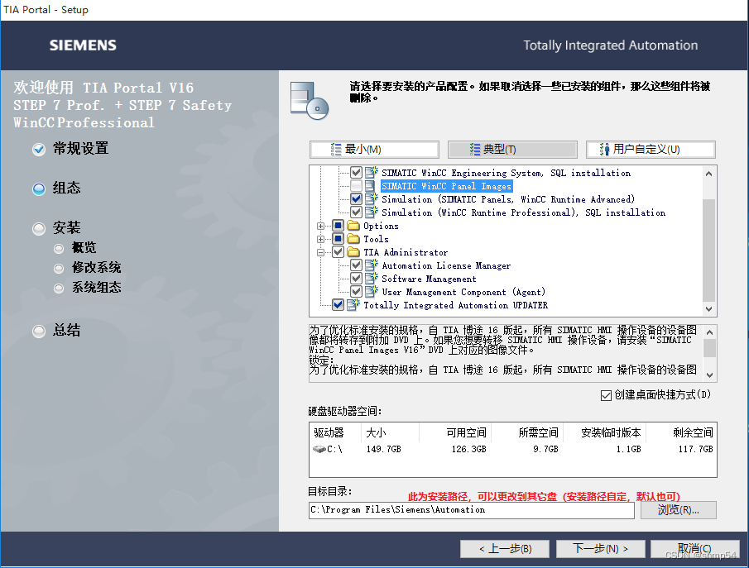Toggle 创建桌面快捷方式 desktop shortcut checkbox
749x568 pixels.
click(x=606, y=395)
